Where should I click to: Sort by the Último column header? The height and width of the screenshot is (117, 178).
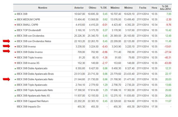pos(92,8)
